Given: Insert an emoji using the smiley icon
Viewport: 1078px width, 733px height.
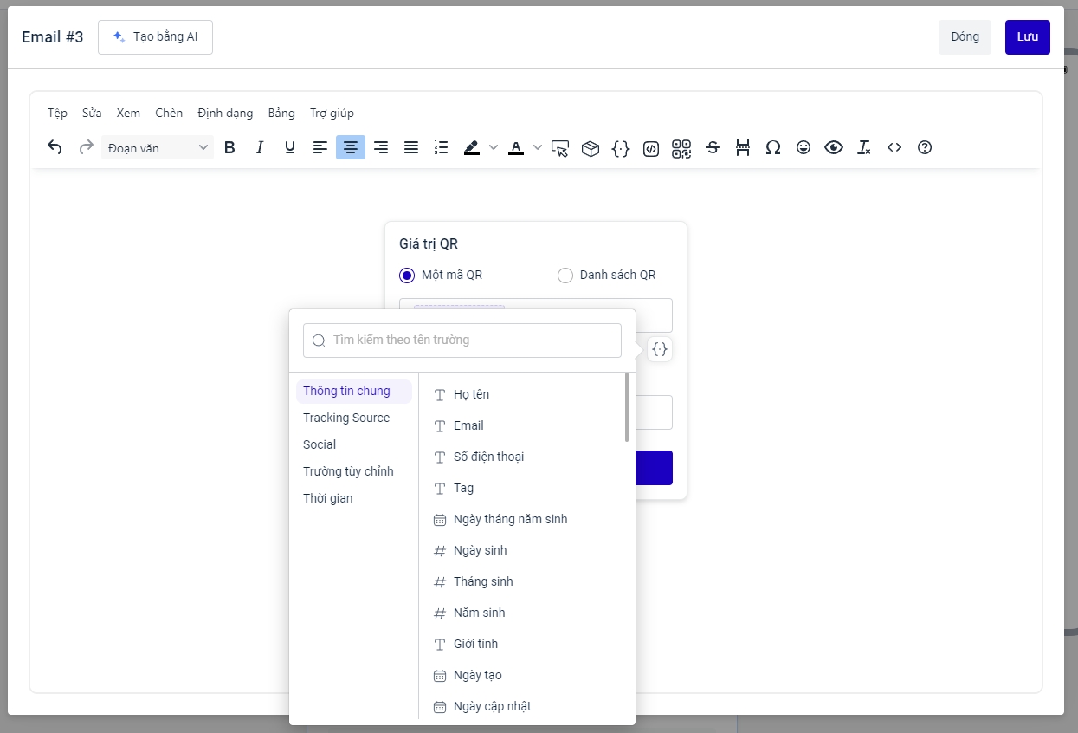Looking at the screenshot, I should (804, 148).
